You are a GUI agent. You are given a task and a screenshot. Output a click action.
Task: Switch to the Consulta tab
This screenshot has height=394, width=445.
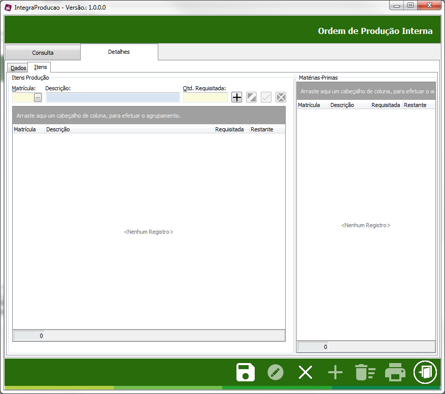tap(43, 53)
